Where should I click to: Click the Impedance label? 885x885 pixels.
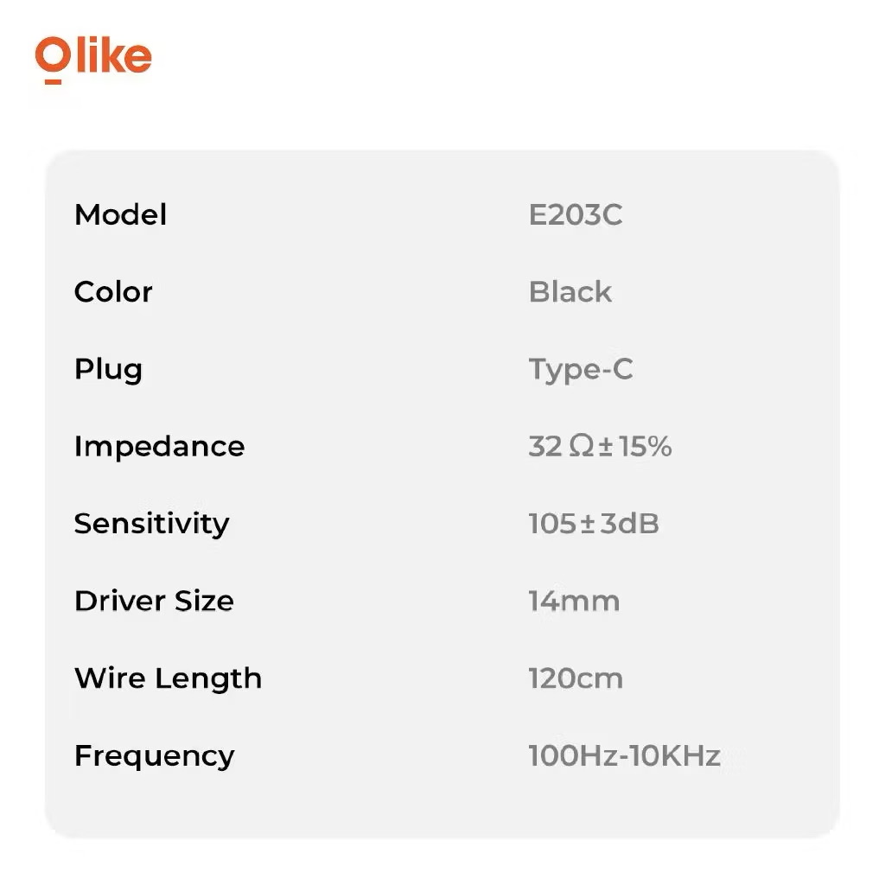pyautogui.click(x=159, y=446)
